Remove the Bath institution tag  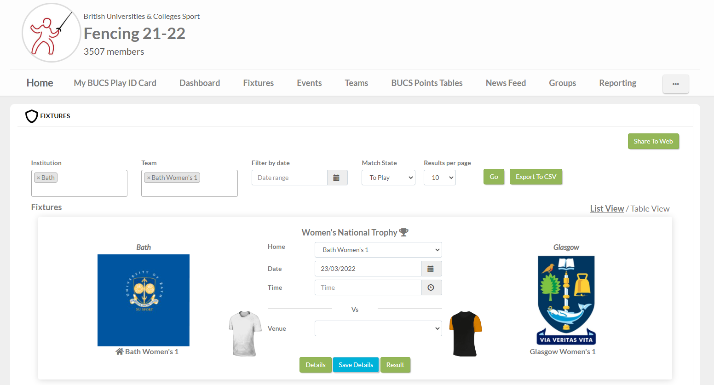click(x=38, y=178)
